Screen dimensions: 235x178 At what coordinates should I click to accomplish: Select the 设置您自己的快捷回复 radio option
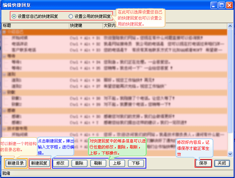[x=14, y=16]
